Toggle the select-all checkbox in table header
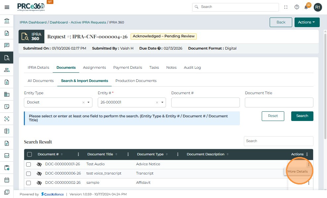The image size is (327, 198). click(x=29, y=154)
